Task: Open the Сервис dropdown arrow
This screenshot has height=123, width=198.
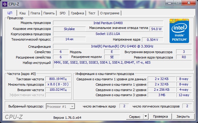Action: click(x=146, y=116)
